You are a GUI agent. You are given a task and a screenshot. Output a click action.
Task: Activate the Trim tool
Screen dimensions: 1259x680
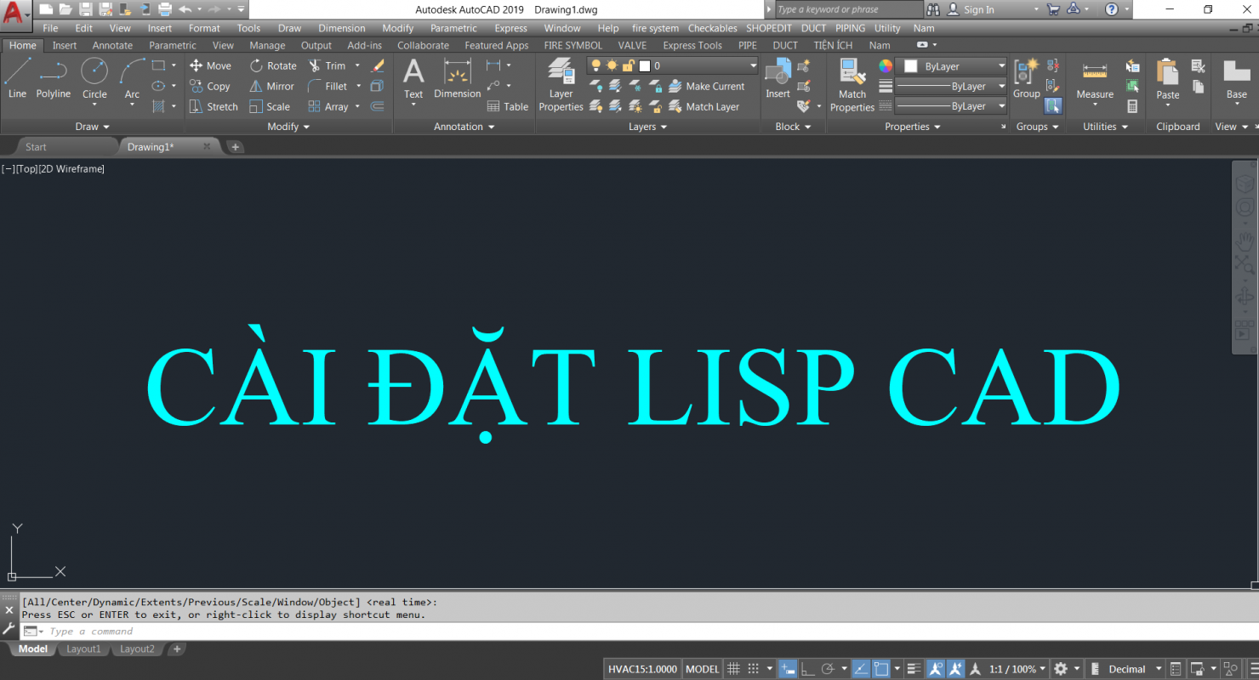327,65
